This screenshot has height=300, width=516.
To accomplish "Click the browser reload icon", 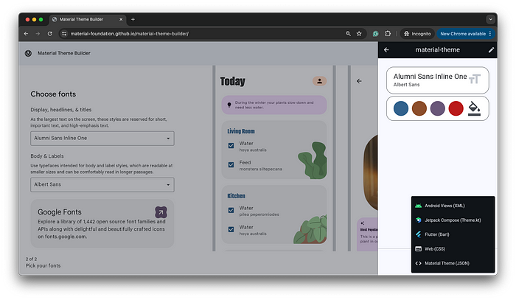I will tap(49, 34).
